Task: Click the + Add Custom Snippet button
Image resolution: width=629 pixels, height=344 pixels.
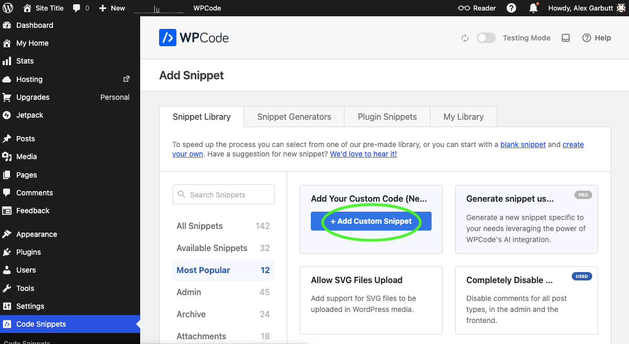Action: pyautogui.click(x=371, y=221)
